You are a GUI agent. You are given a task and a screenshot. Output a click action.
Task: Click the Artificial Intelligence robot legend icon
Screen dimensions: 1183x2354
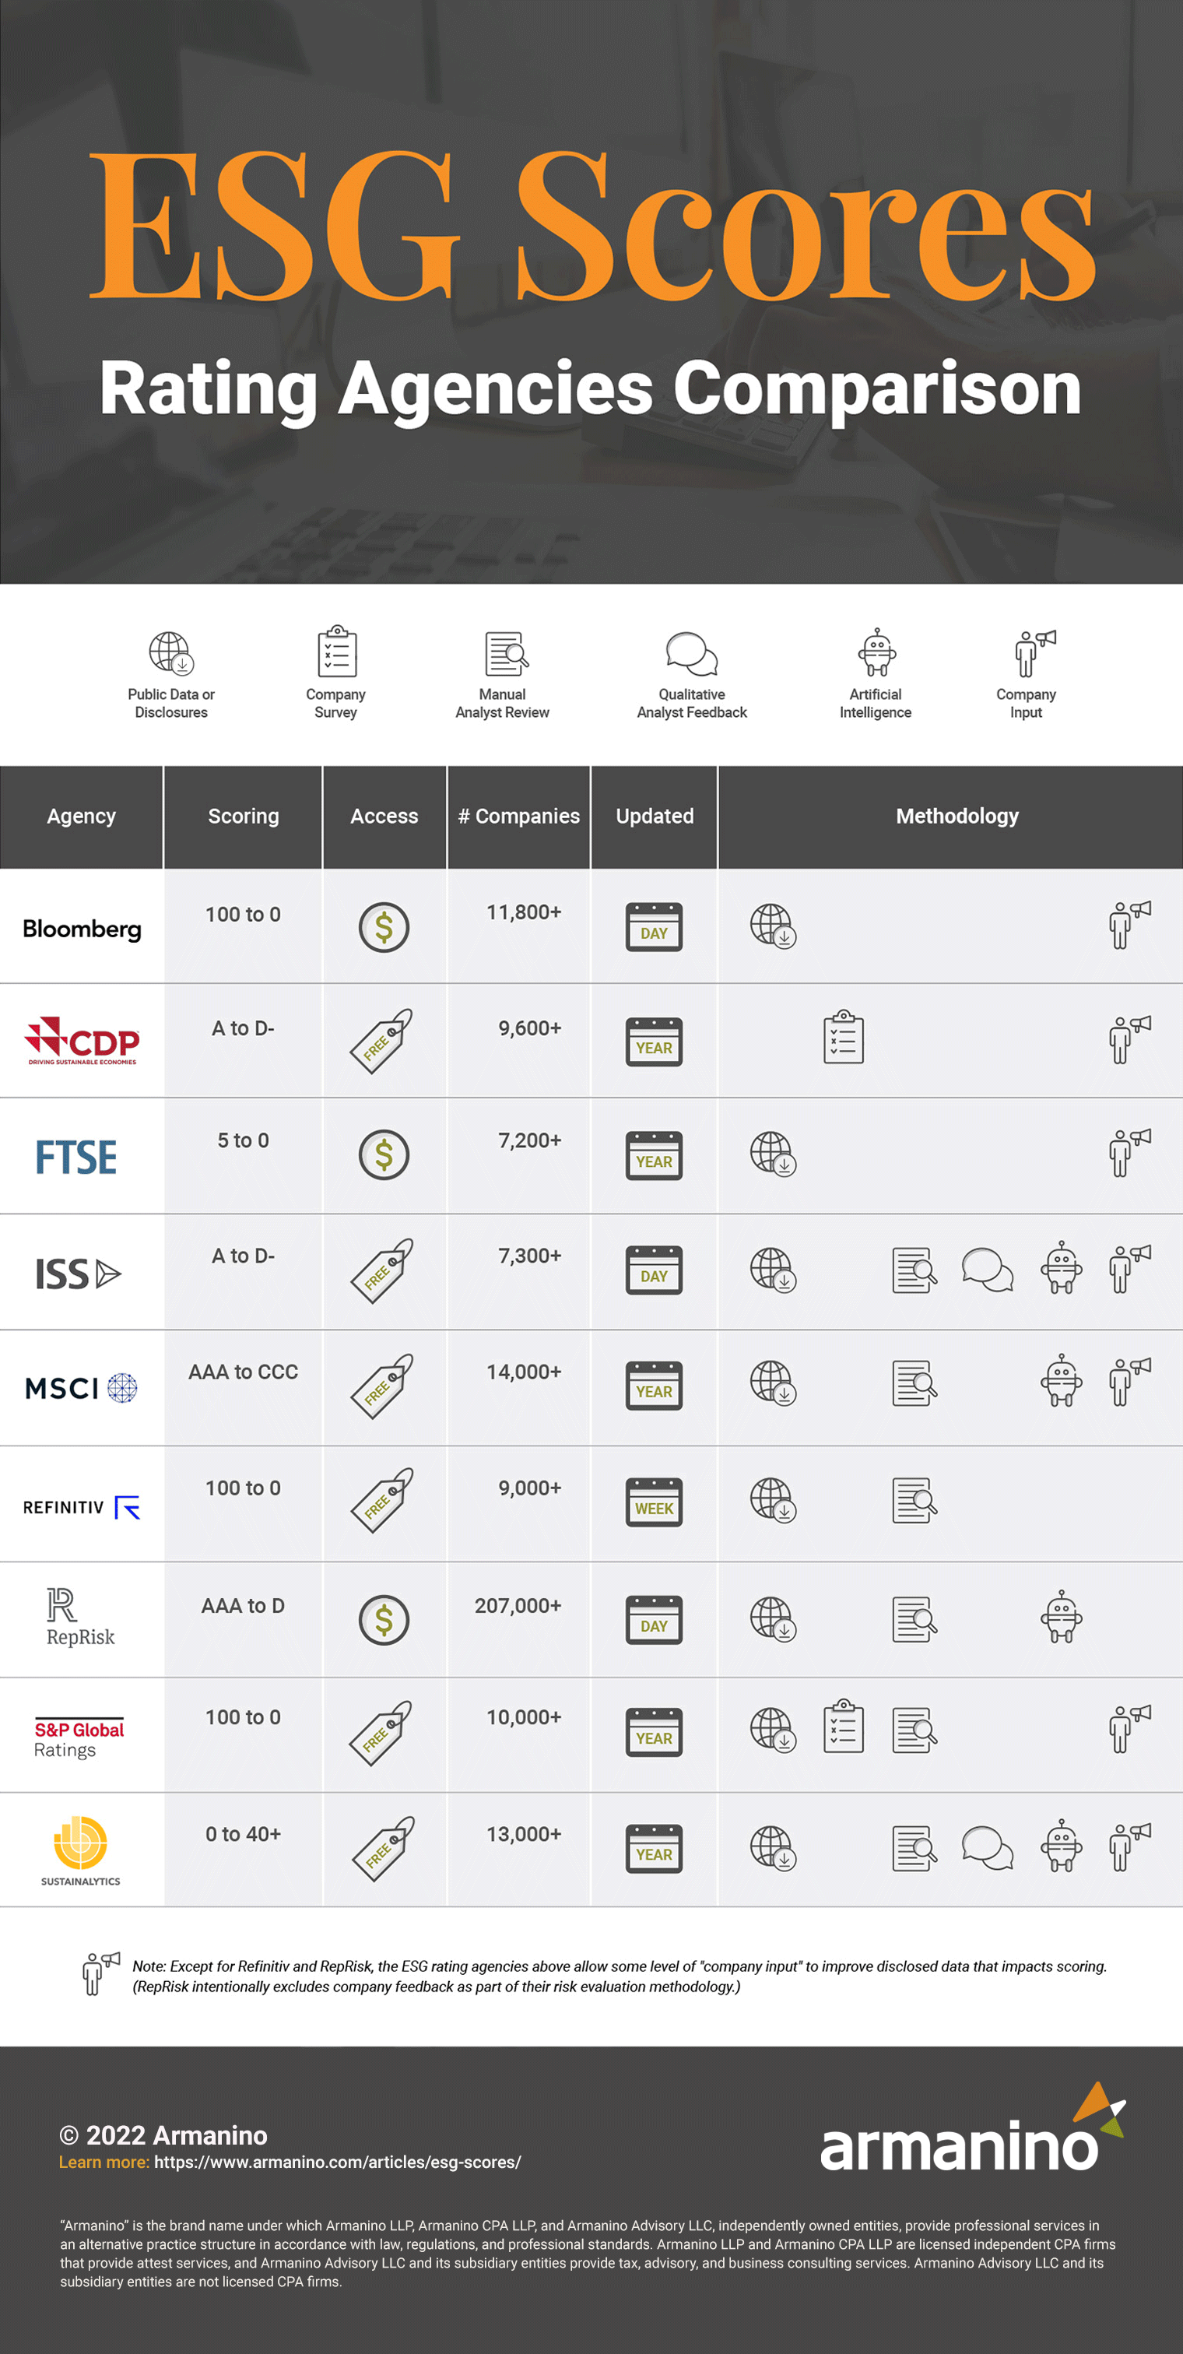pyautogui.click(x=877, y=652)
